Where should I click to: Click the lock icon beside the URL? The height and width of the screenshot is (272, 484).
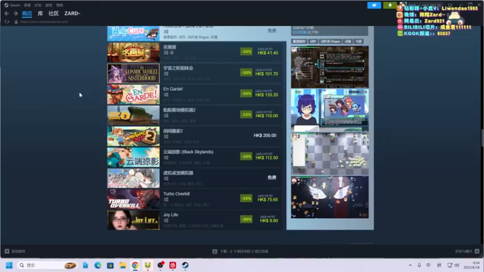(16, 22)
